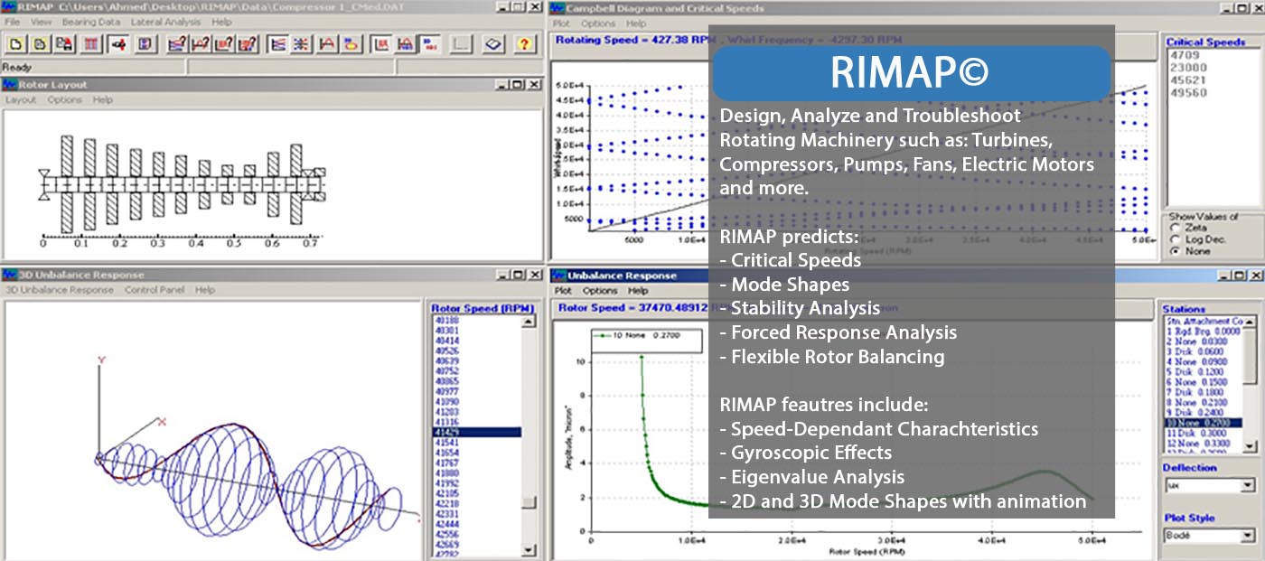Click the grayed-out axes toolbar icon
Viewport: 1265px width, 561px height.
point(461,44)
